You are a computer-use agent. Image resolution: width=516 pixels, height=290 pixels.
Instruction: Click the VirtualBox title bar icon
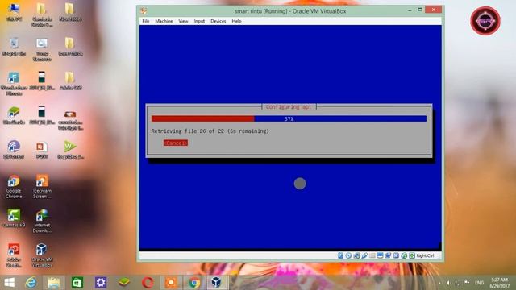tap(144, 10)
